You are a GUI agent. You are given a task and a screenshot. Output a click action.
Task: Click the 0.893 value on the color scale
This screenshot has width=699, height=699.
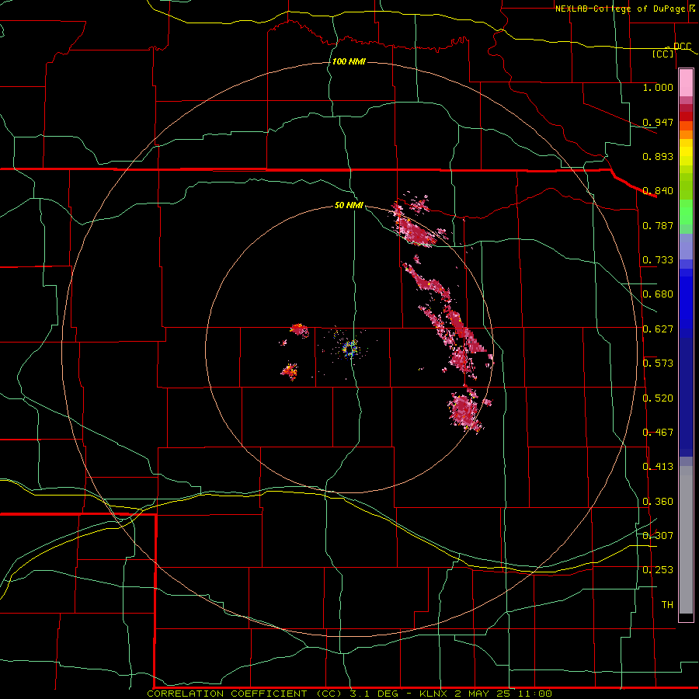[x=658, y=156]
